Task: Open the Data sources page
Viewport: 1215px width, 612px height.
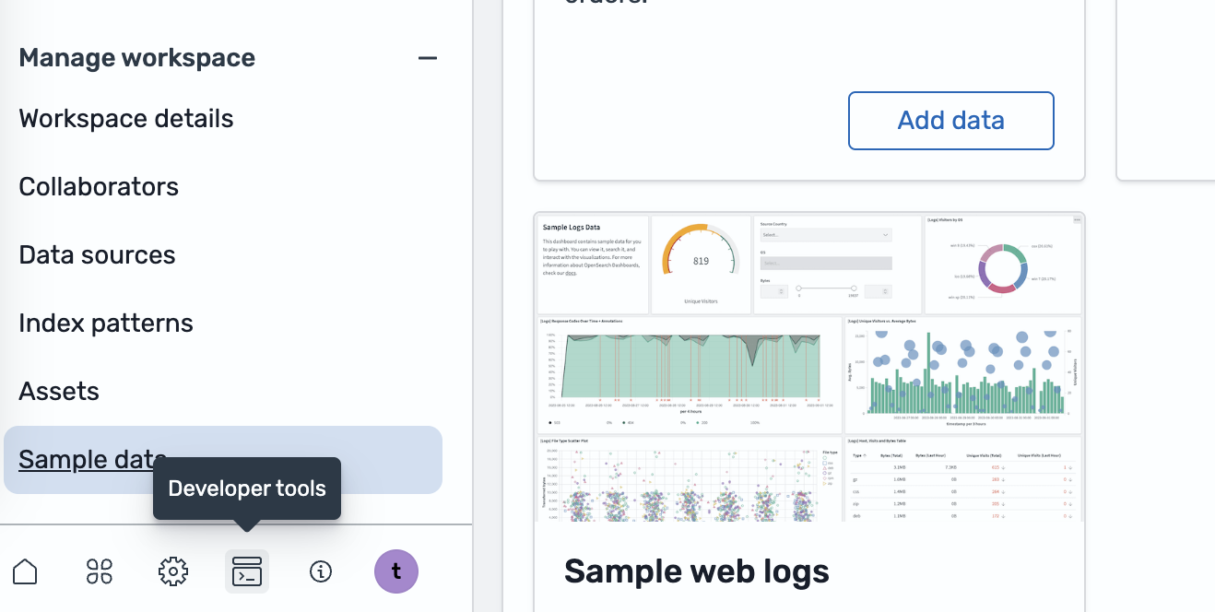Action: coord(97,254)
